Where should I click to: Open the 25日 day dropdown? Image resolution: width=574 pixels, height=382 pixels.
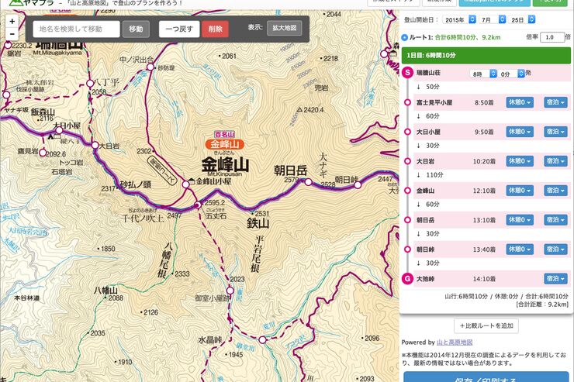click(523, 19)
